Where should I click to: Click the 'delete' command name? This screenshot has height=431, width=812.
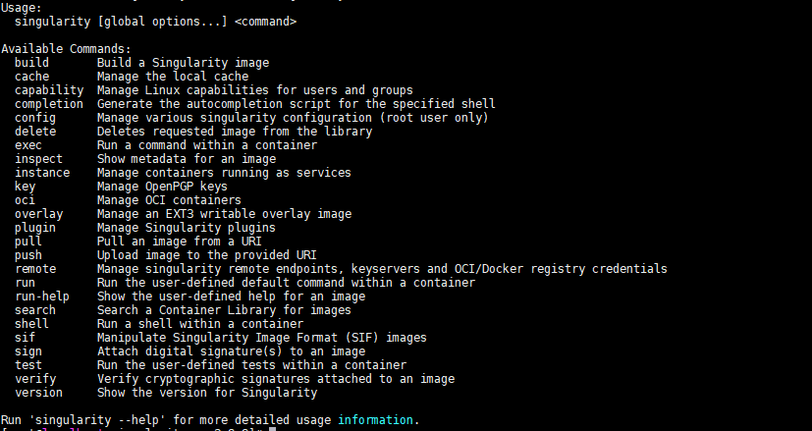[x=35, y=132]
